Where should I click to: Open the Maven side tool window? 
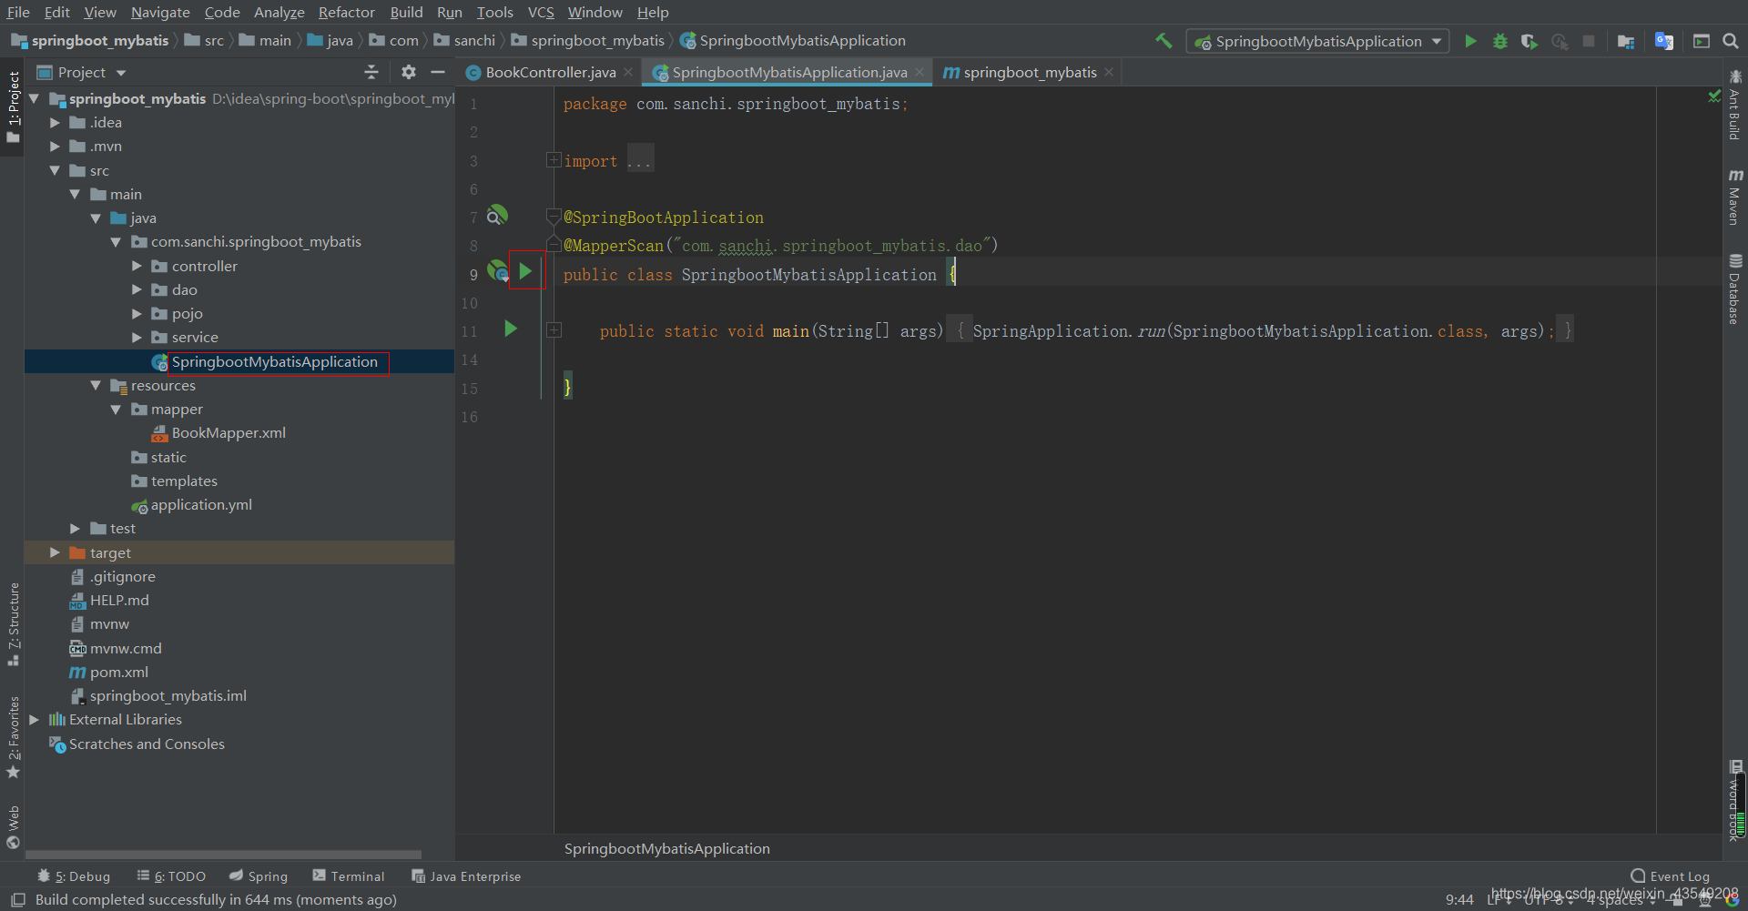[1735, 196]
